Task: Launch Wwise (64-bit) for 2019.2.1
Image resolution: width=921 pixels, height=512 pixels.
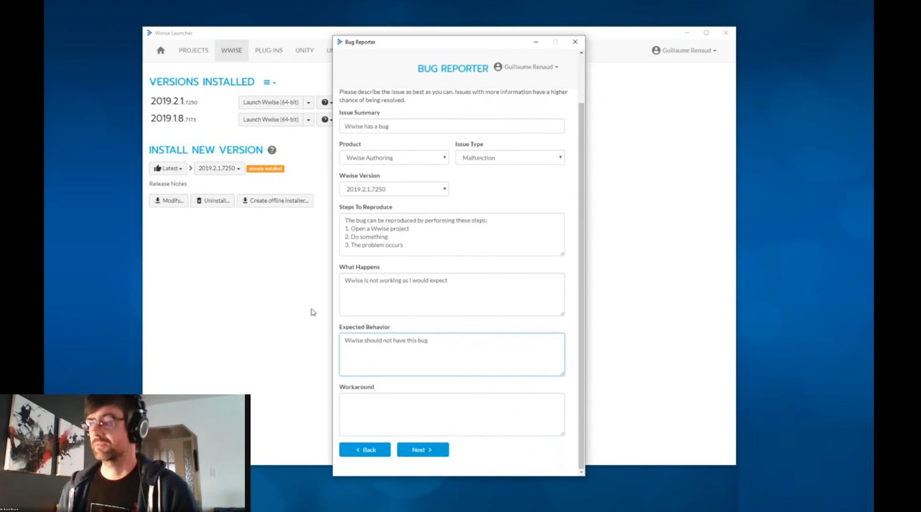Action: tap(271, 102)
